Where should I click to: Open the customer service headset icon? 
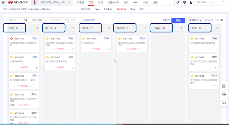pos(224,94)
